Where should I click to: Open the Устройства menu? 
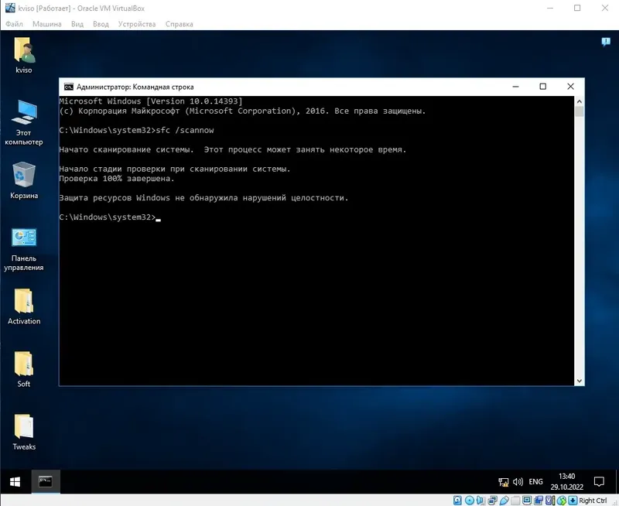137,23
